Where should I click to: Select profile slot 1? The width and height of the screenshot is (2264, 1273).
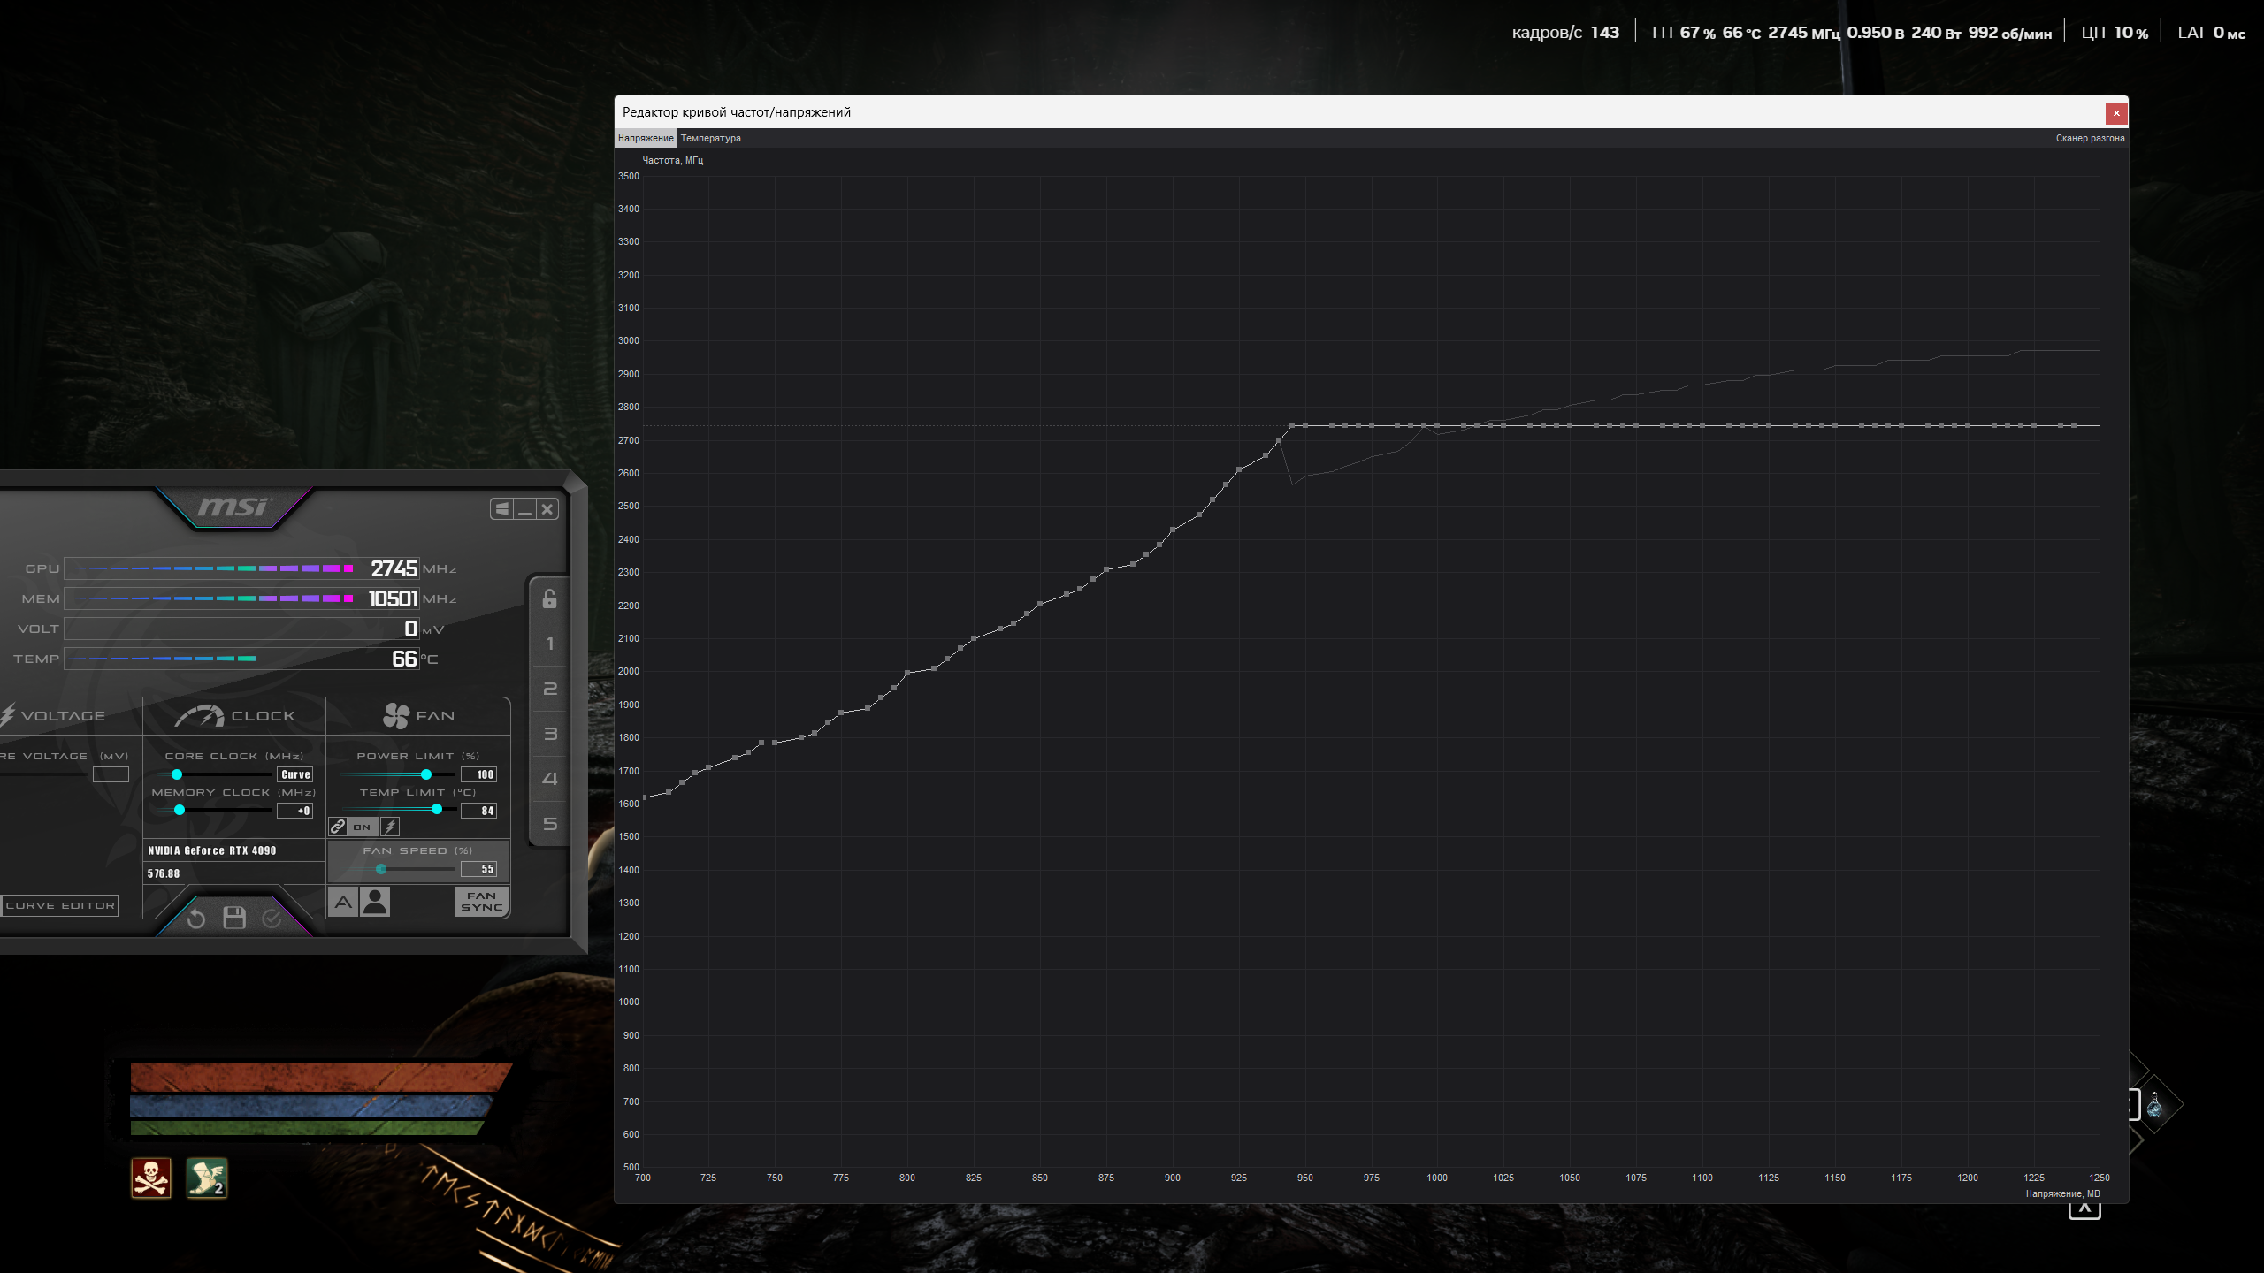pyautogui.click(x=549, y=644)
